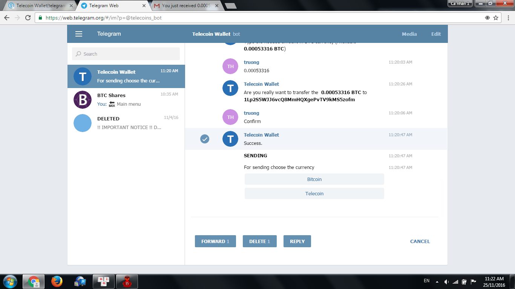
Task: Reload the Telegram Web page
Action: pos(28,18)
